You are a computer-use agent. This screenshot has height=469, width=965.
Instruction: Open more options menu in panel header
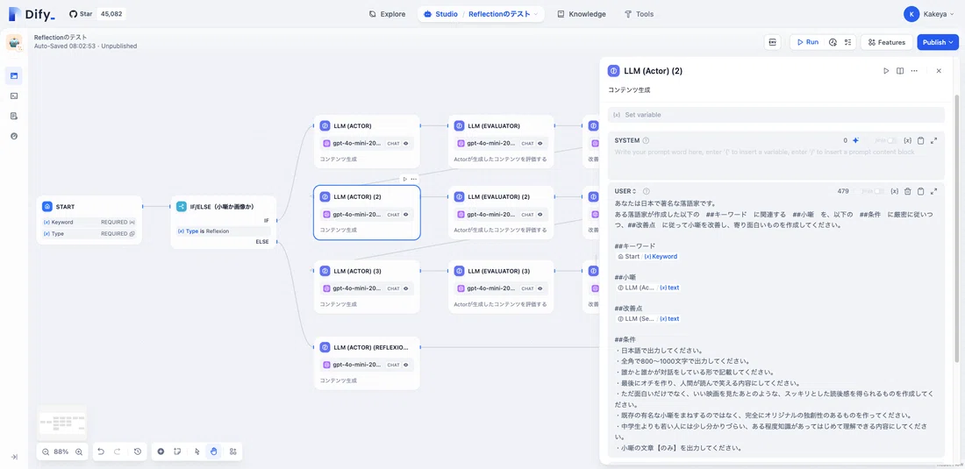point(914,71)
